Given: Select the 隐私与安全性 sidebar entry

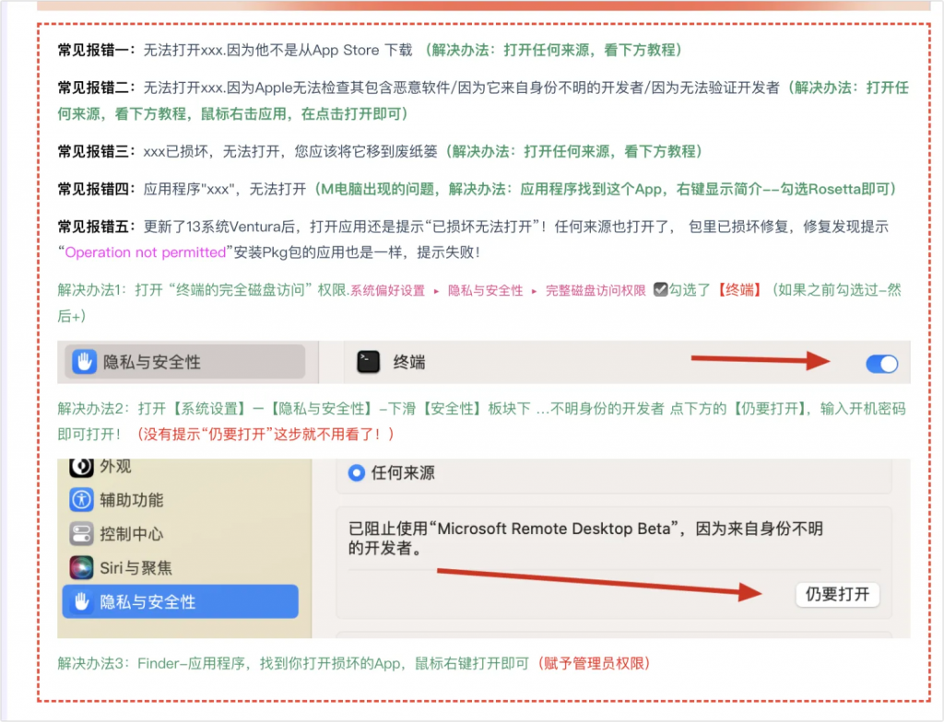Looking at the screenshot, I should [x=180, y=601].
